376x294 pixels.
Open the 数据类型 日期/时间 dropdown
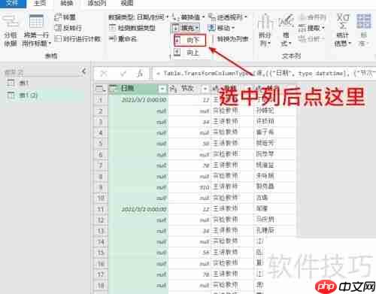pos(138,17)
